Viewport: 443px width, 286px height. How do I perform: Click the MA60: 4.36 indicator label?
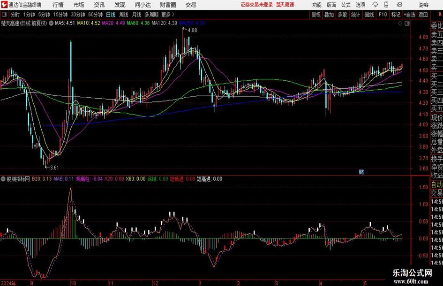tap(138, 23)
